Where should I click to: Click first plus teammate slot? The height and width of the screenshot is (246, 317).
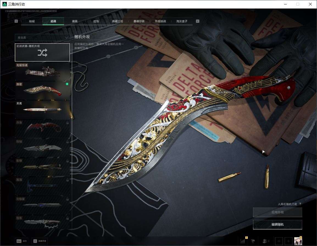279,241
